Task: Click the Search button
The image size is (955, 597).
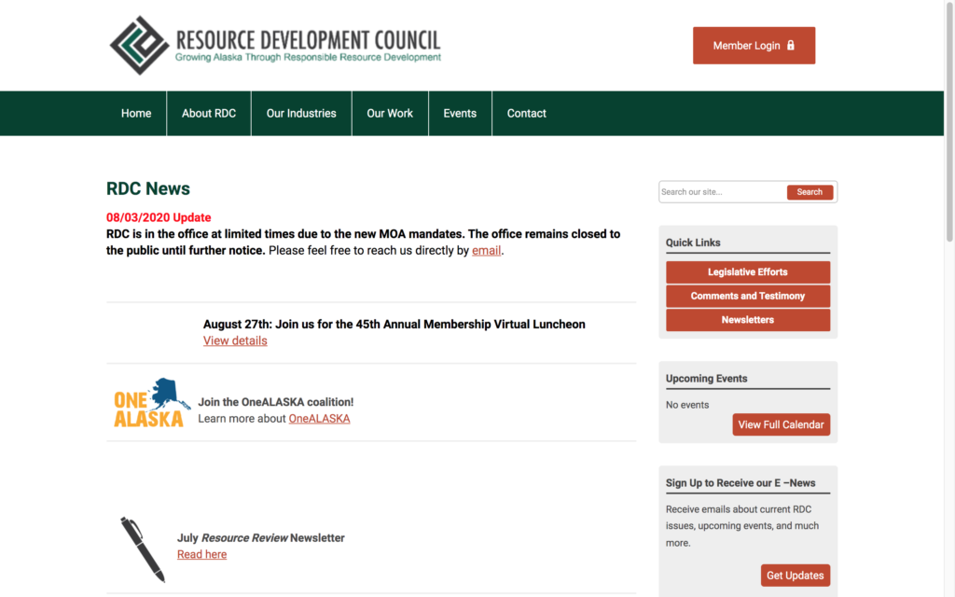Action: coord(810,192)
